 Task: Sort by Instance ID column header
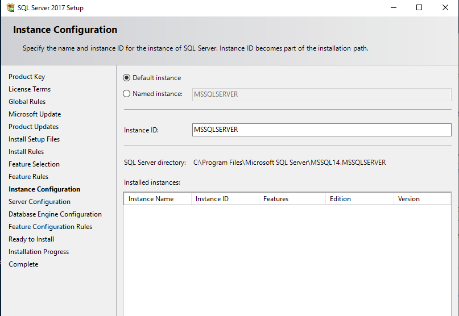click(x=225, y=199)
